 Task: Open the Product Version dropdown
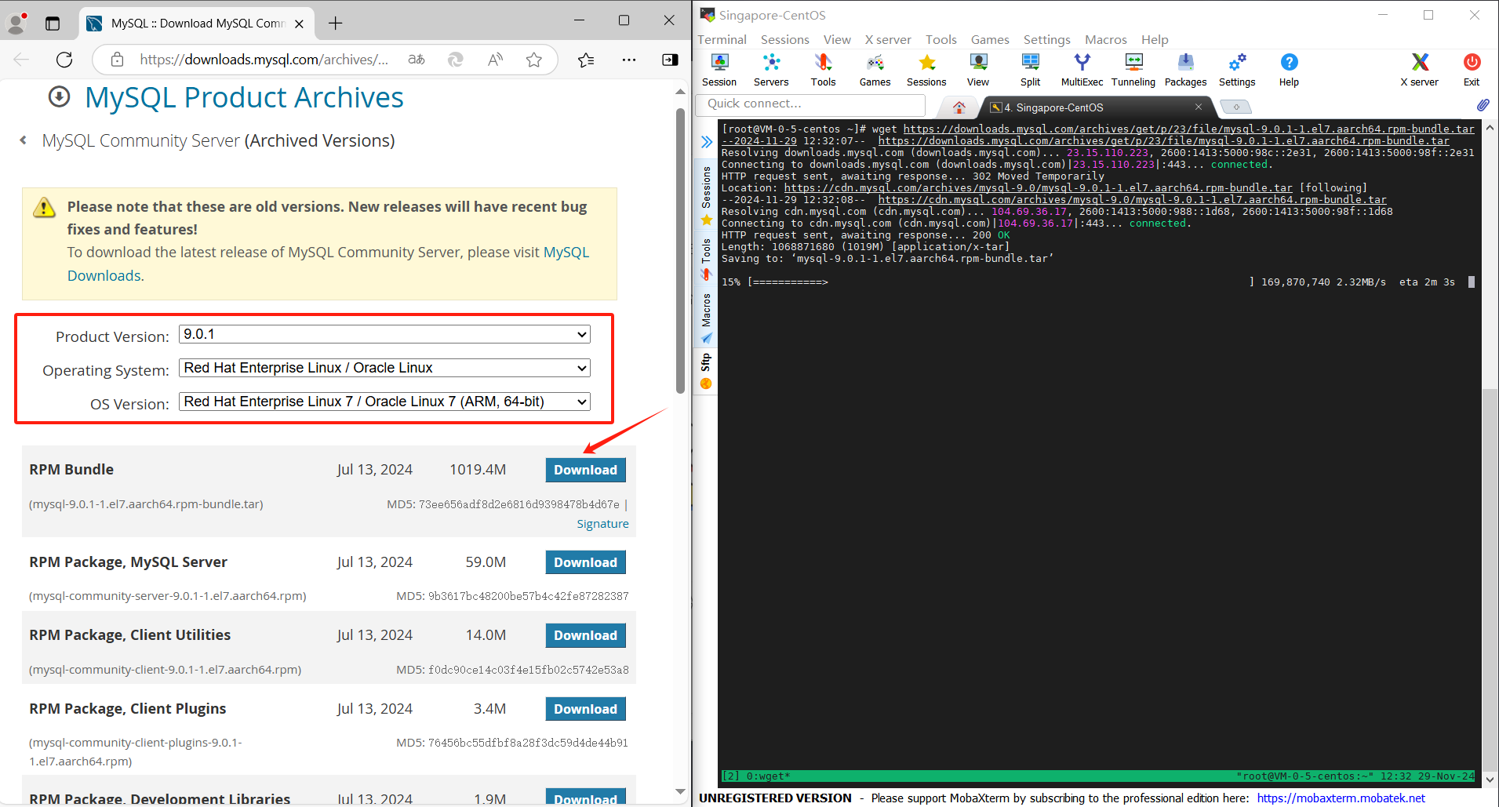(384, 334)
